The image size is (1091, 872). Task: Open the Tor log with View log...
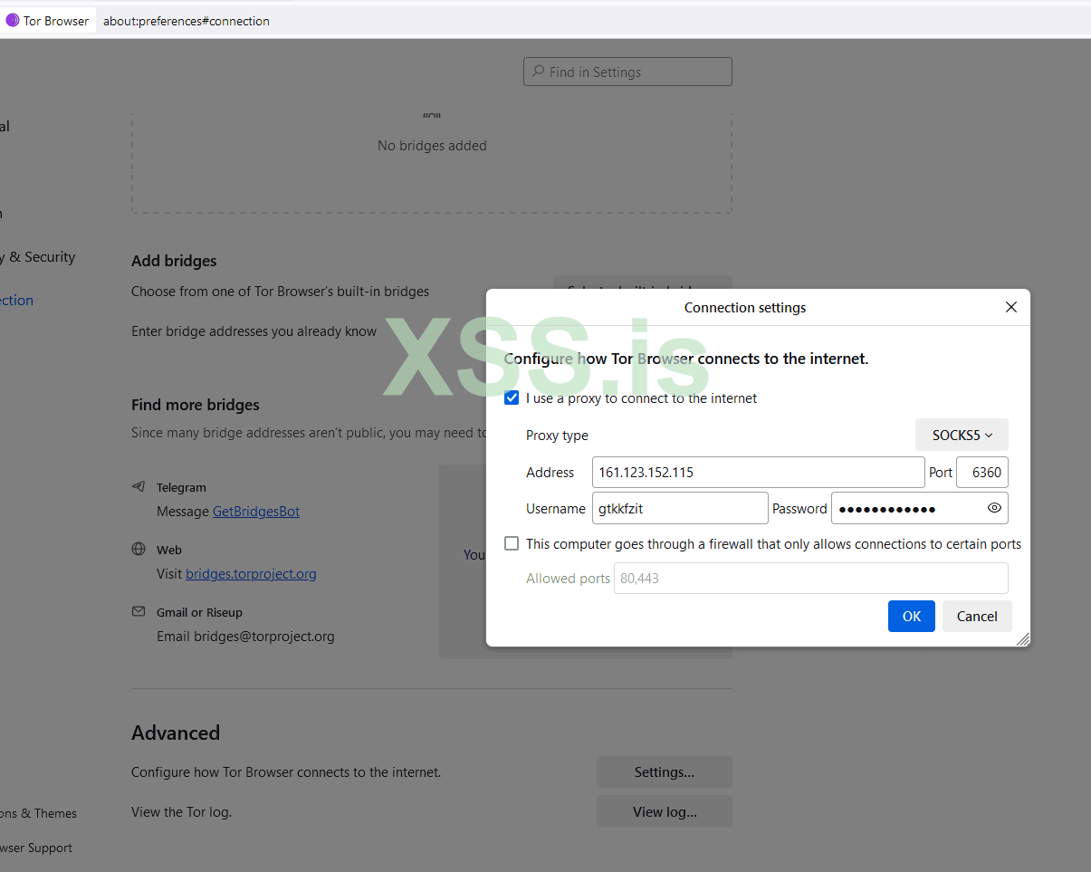pyautogui.click(x=664, y=812)
